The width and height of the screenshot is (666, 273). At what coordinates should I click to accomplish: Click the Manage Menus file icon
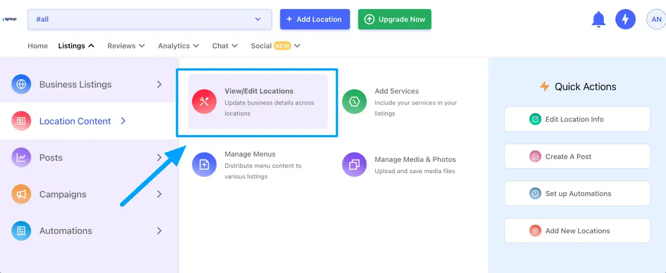[204, 164]
